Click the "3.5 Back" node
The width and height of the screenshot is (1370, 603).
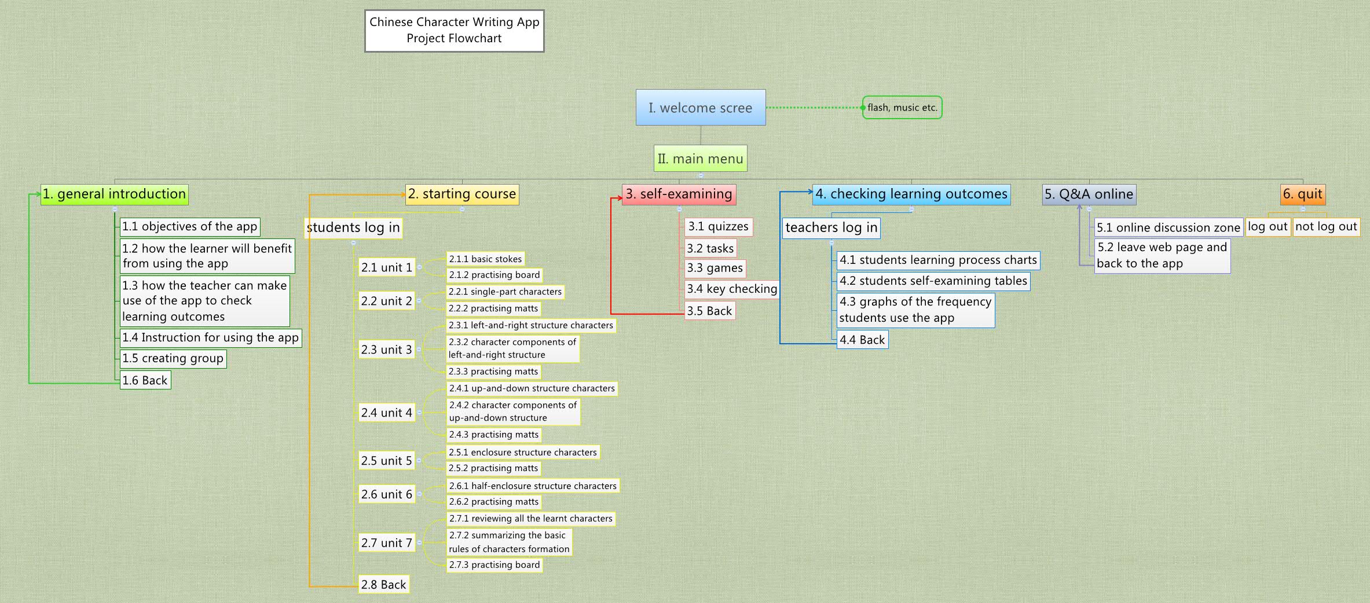pos(709,311)
